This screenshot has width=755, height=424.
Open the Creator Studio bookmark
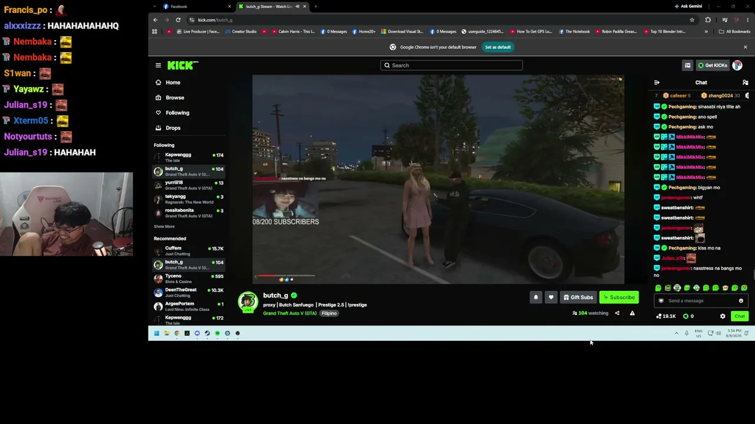(241, 32)
